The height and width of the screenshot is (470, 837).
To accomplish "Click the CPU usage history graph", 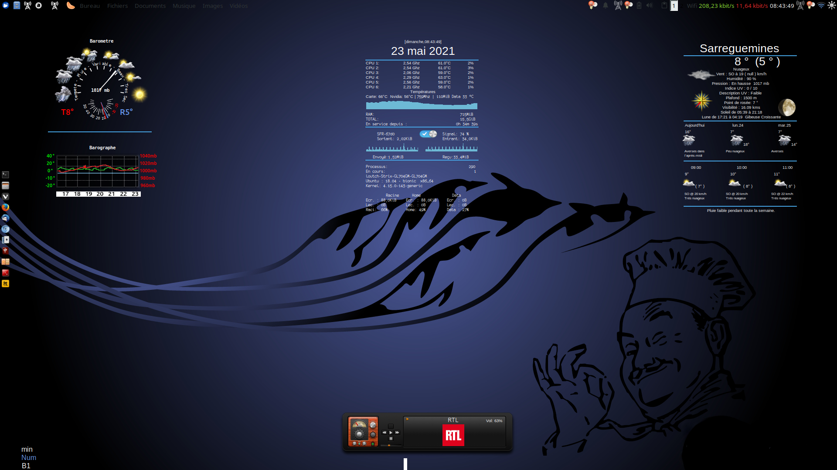I will [x=422, y=104].
